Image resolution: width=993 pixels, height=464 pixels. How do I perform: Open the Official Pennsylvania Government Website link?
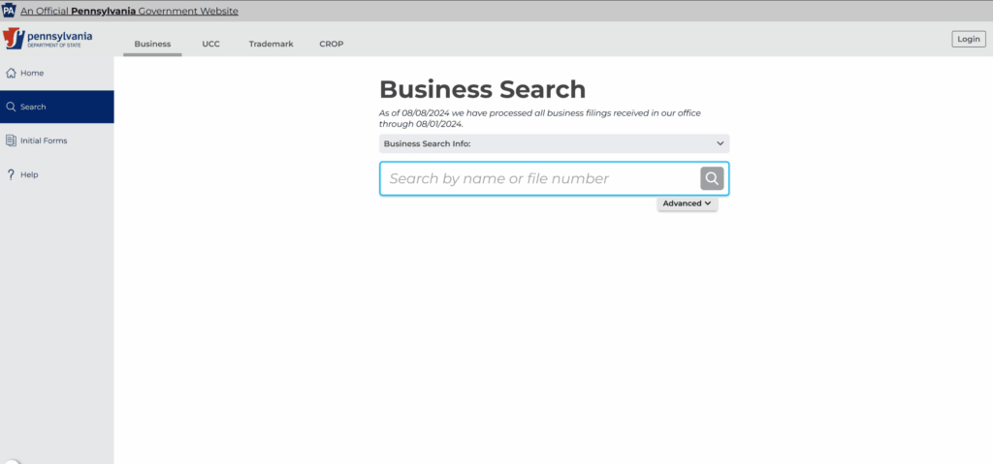129,11
